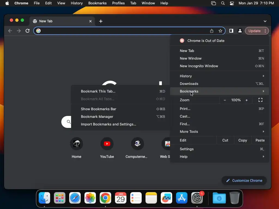This screenshot has height=209, width=279.
Task: Decrease zoom with minus button
Action: click(225, 100)
